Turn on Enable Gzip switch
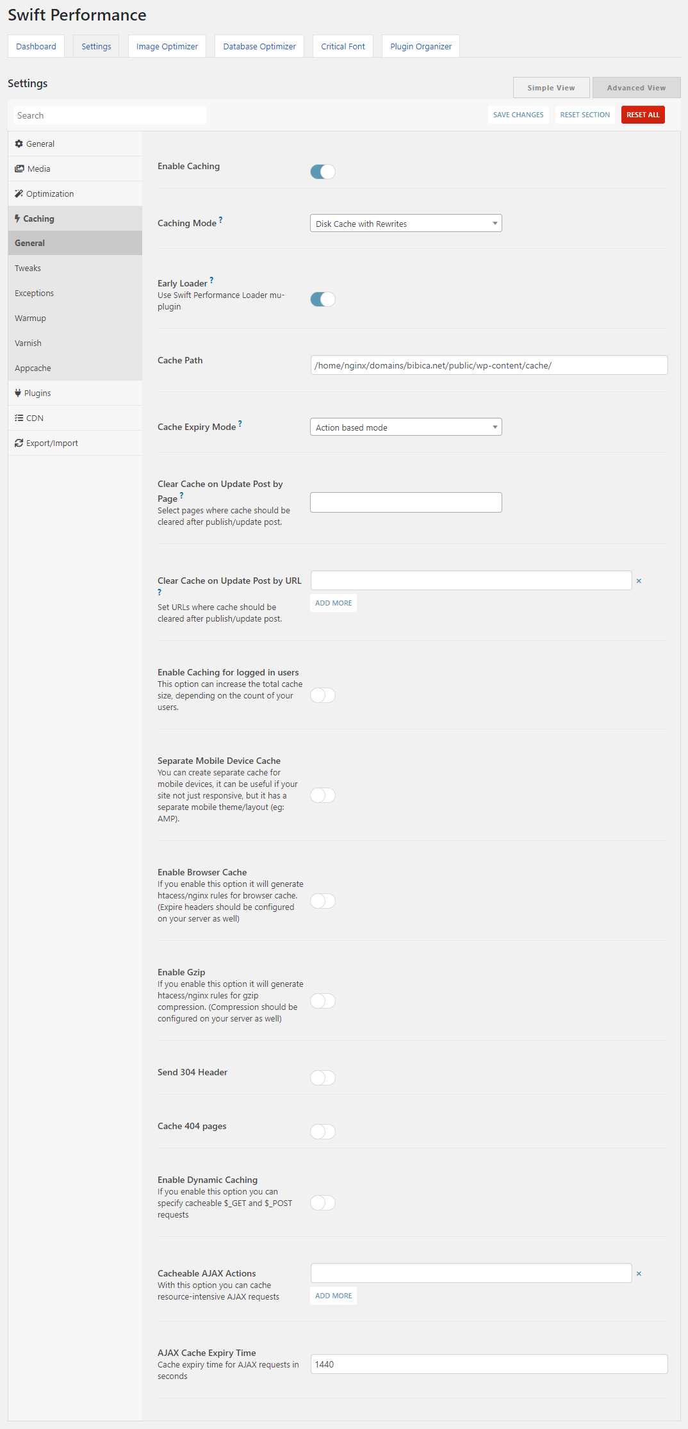Image resolution: width=688 pixels, height=1429 pixels. (x=323, y=1001)
